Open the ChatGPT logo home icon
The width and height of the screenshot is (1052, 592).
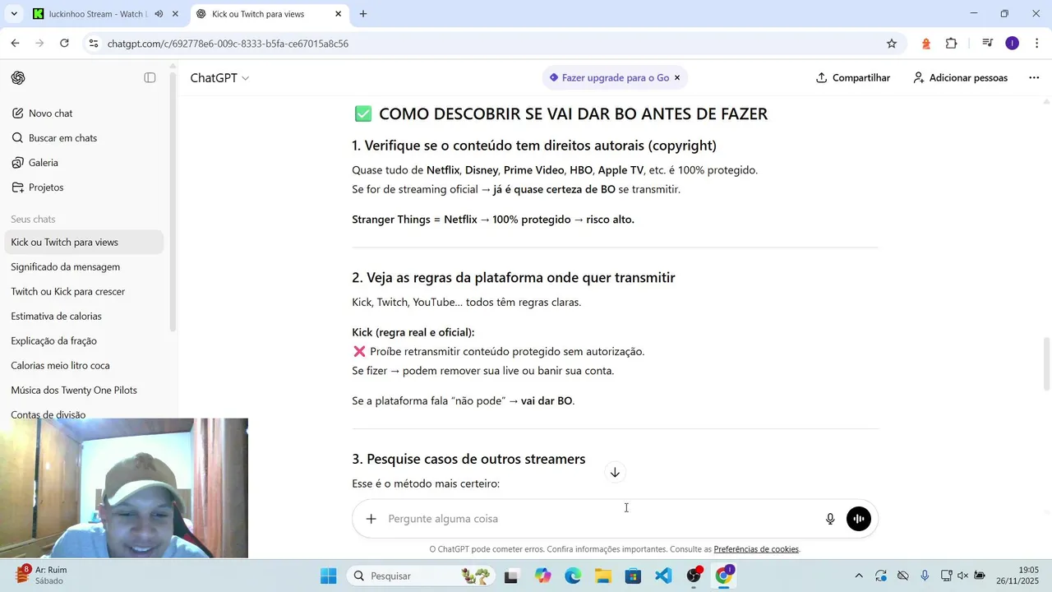(x=18, y=78)
